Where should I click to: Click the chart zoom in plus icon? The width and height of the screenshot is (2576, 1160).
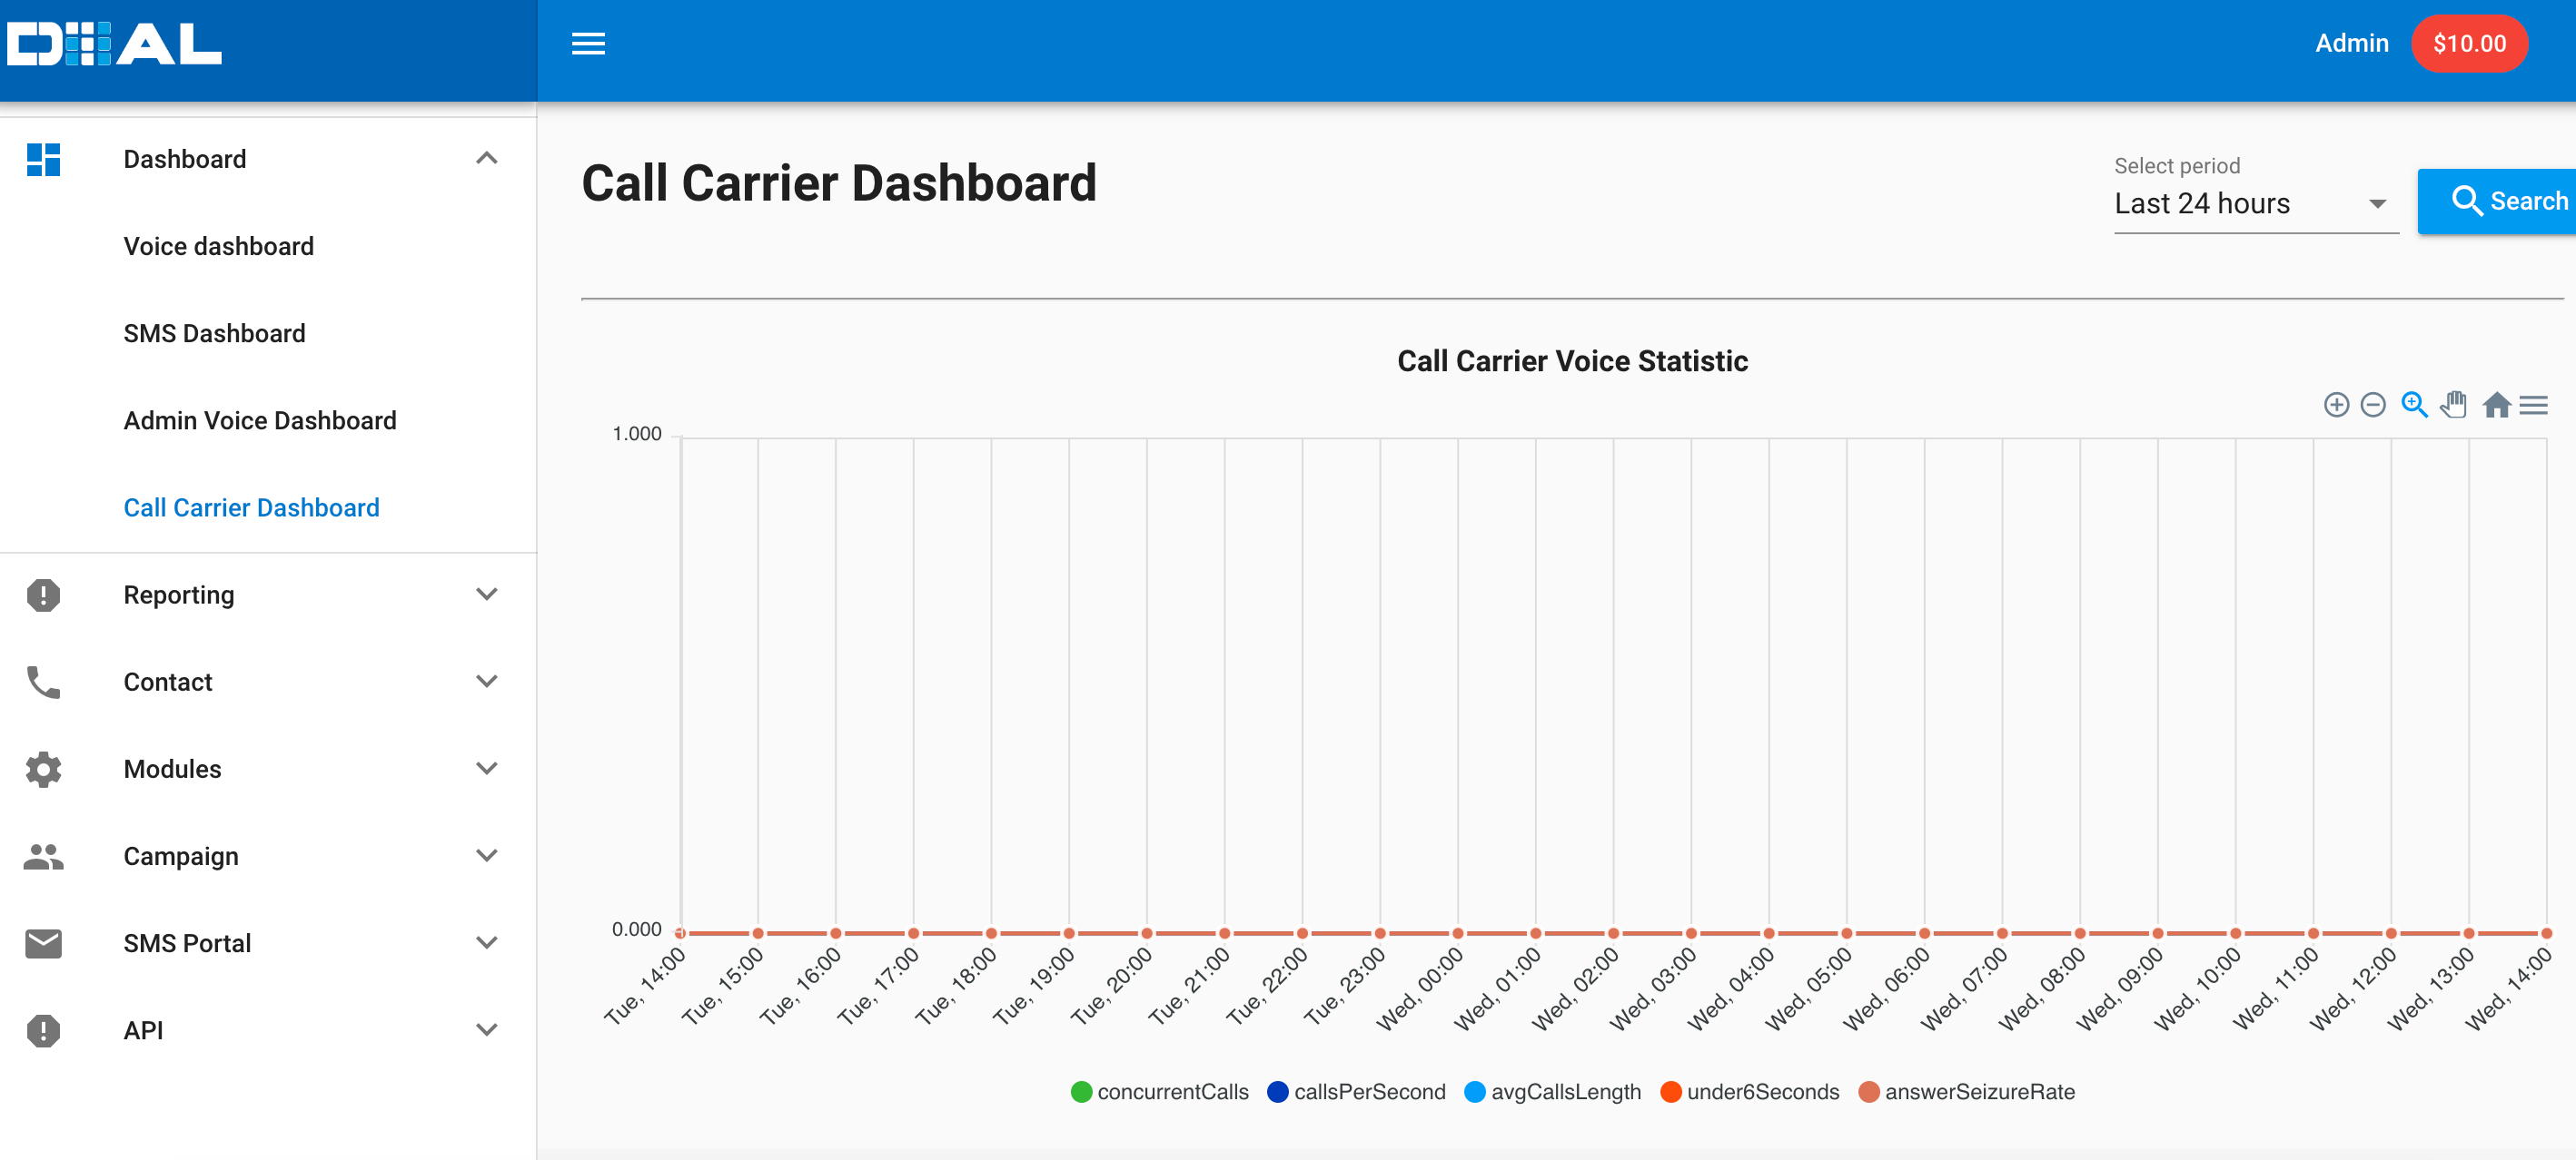click(2336, 405)
